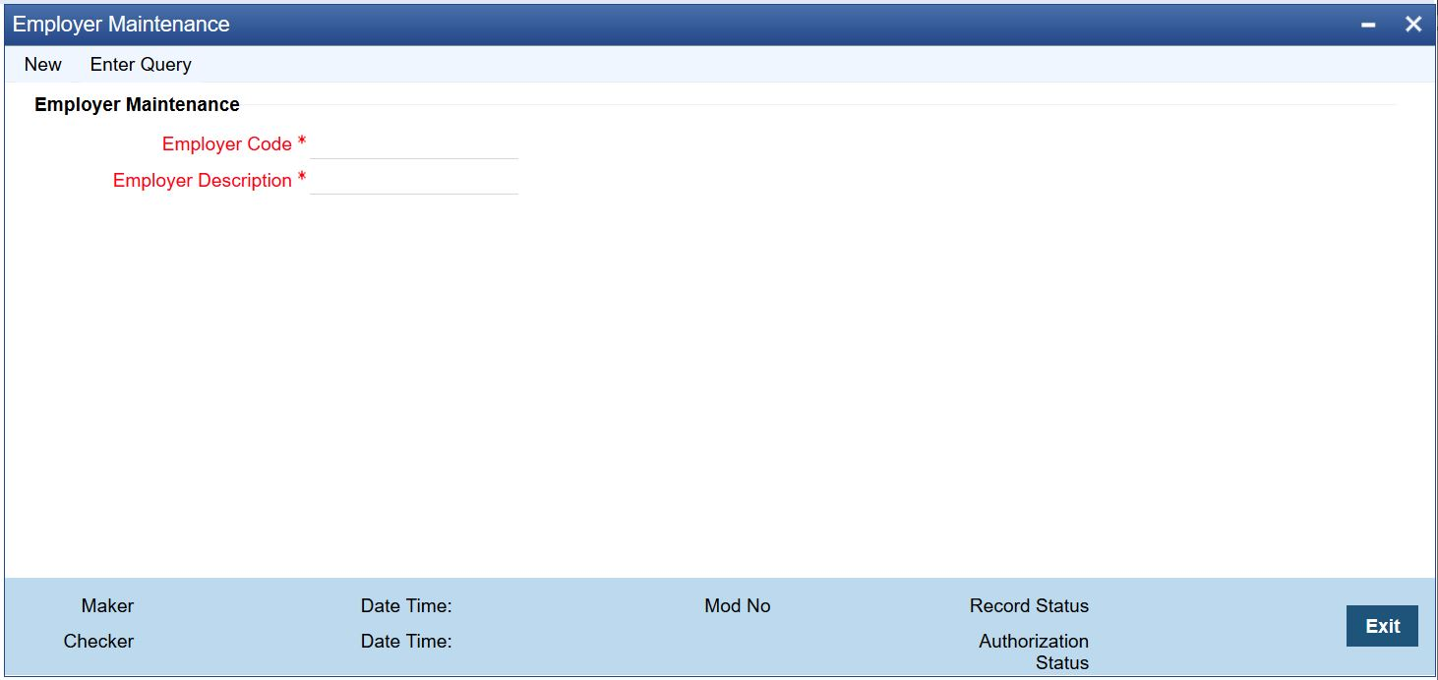Close the Employer Maintenance window
Screen dimensions: 1438x680
click(x=1413, y=25)
